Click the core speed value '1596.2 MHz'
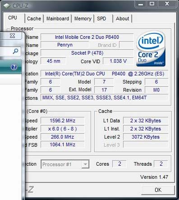Viewport: 179px width, 200px height. click(x=63, y=121)
